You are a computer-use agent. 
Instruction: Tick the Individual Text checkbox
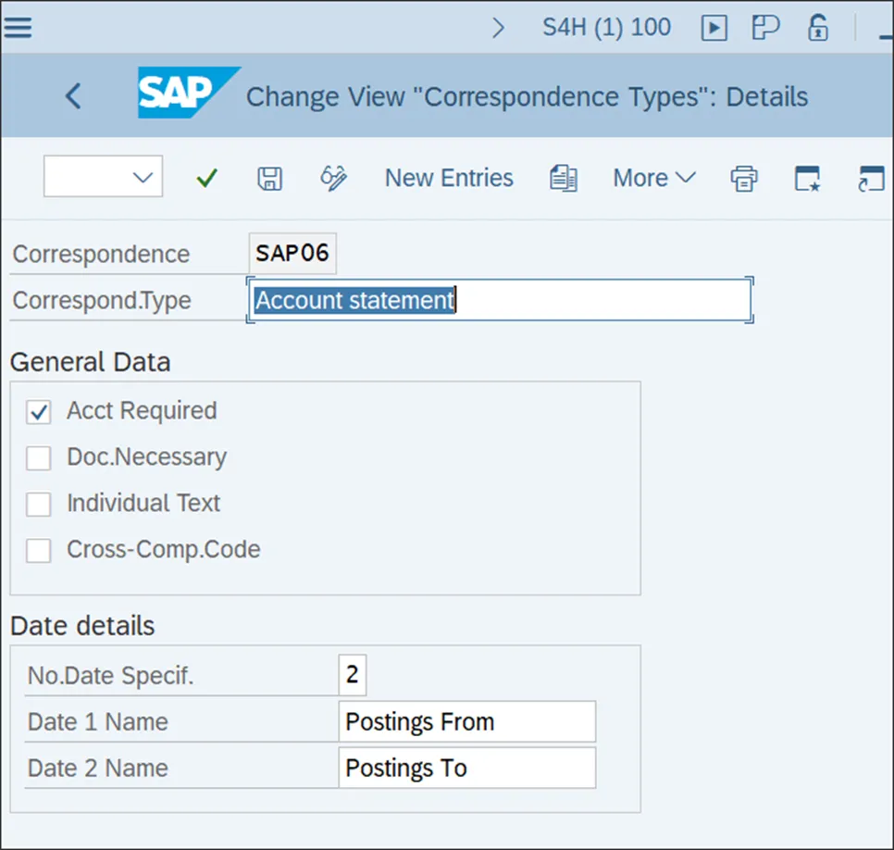click(x=39, y=505)
